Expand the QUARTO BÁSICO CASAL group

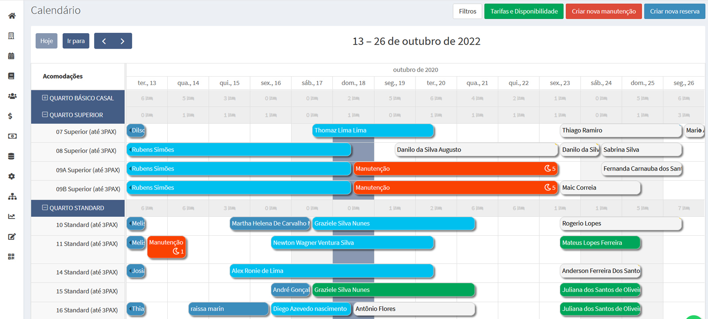point(45,98)
